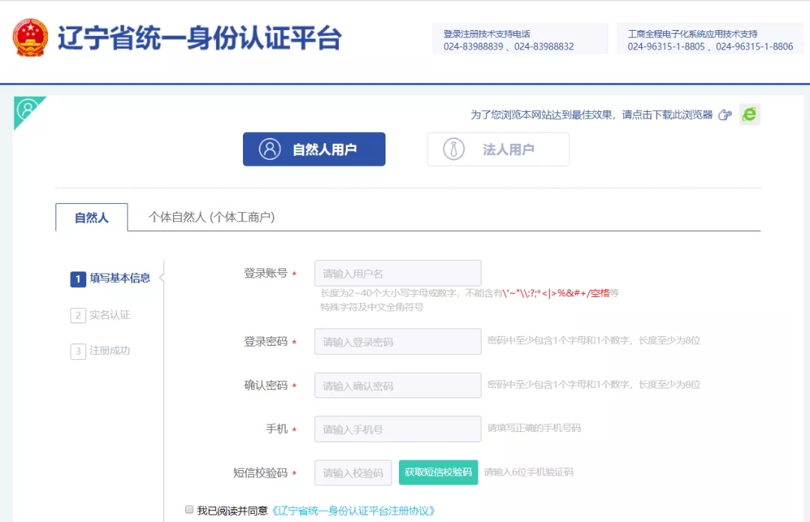
Task: Click the 手机 phone number field
Action: [397, 429]
